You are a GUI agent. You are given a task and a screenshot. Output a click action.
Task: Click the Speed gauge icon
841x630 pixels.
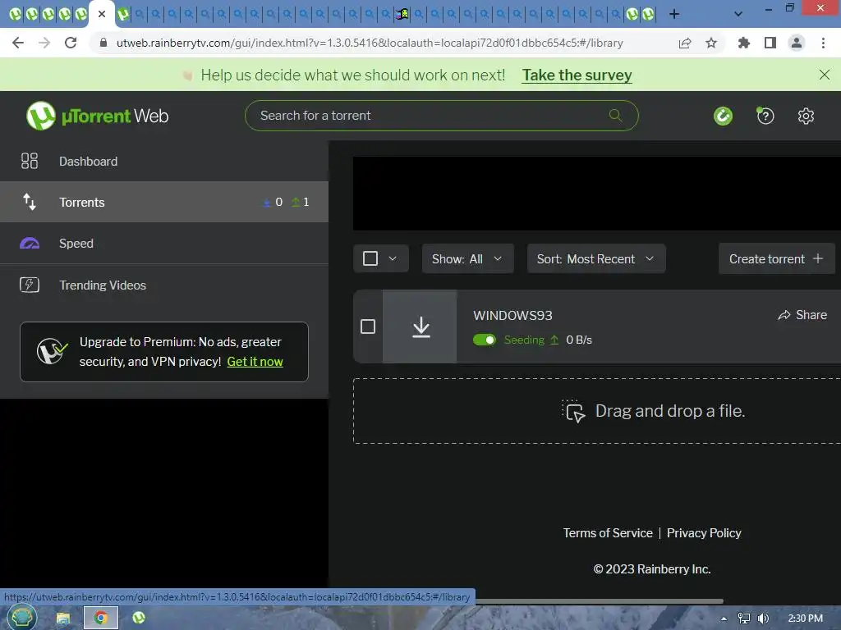[x=30, y=243]
